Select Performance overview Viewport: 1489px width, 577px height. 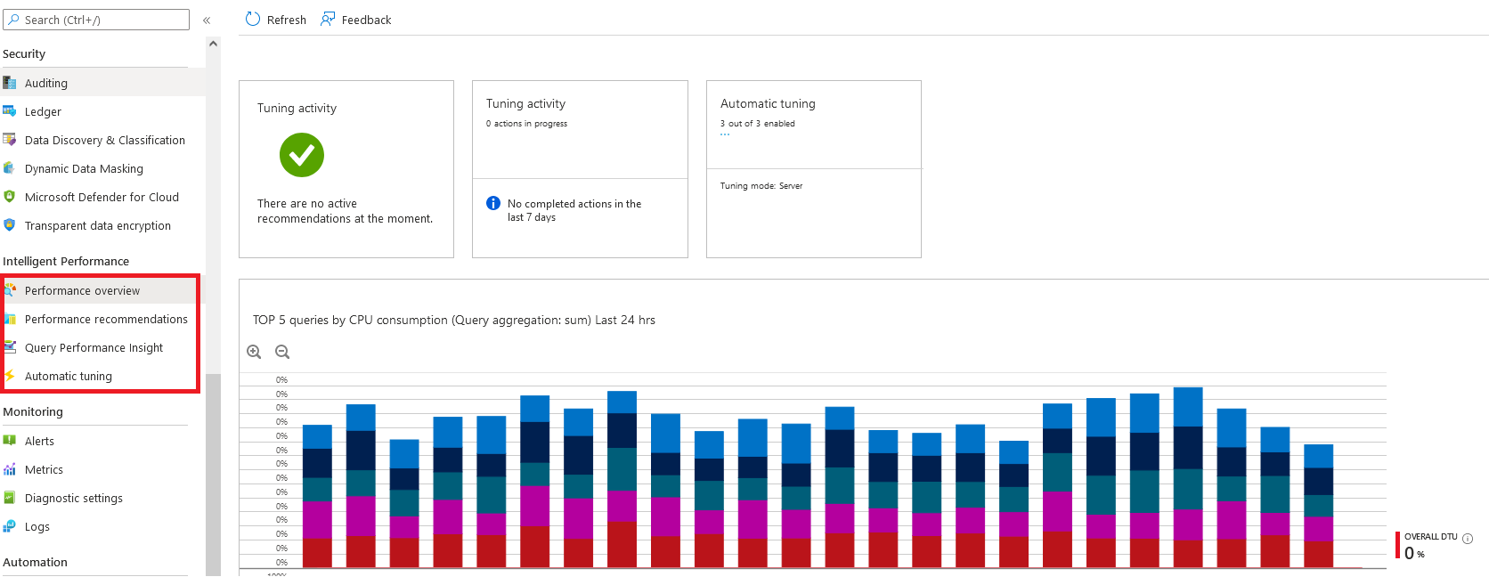[x=101, y=290]
